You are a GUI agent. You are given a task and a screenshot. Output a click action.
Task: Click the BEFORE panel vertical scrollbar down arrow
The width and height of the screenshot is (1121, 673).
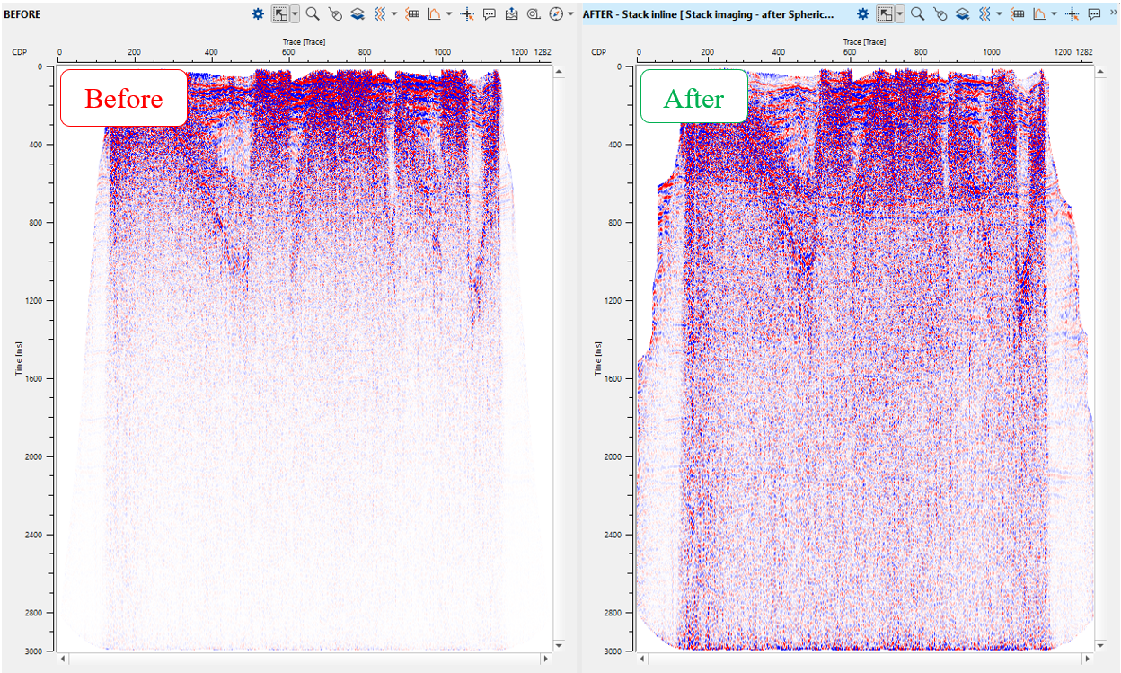click(x=560, y=645)
